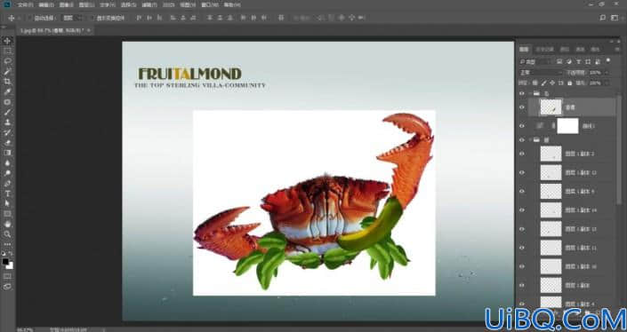Image resolution: width=627 pixels, height=332 pixels.
Task: Hide the 曲线 1 adjustment layer
Action: click(521, 126)
